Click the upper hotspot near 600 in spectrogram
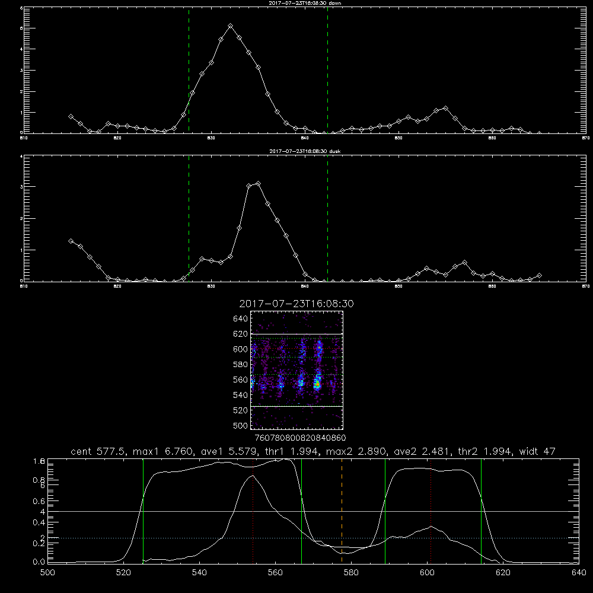Image resolution: width=593 pixels, height=593 pixels. click(x=319, y=347)
